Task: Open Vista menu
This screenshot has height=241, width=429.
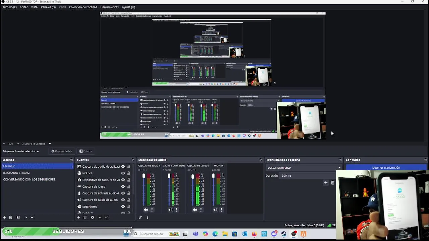Action: pyautogui.click(x=34, y=7)
